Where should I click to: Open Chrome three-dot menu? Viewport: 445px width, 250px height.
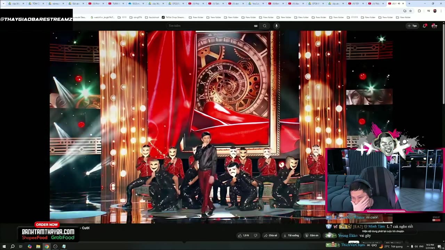441,11
